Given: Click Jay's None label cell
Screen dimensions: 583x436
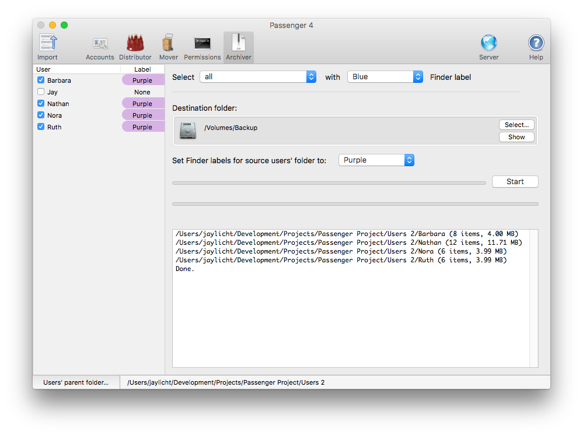Looking at the screenshot, I should [143, 92].
